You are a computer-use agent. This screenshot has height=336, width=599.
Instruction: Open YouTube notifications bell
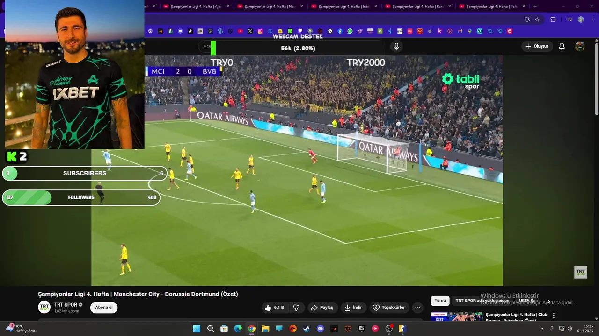tap(562, 46)
